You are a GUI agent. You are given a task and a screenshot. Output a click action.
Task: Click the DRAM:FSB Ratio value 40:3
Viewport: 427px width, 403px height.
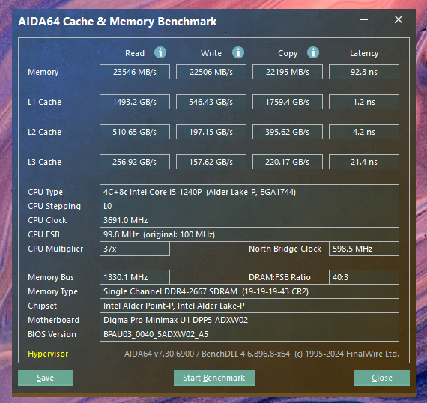pyautogui.click(x=364, y=277)
